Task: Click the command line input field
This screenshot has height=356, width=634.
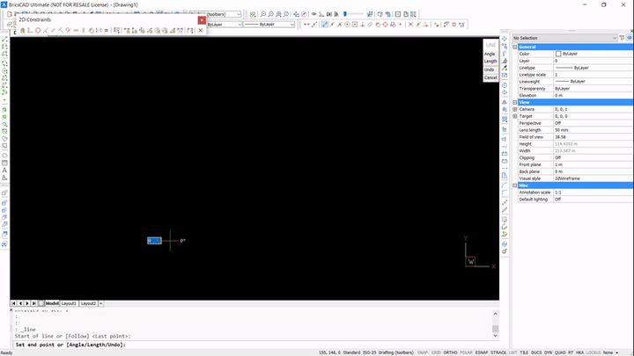Action: point(254,345)
